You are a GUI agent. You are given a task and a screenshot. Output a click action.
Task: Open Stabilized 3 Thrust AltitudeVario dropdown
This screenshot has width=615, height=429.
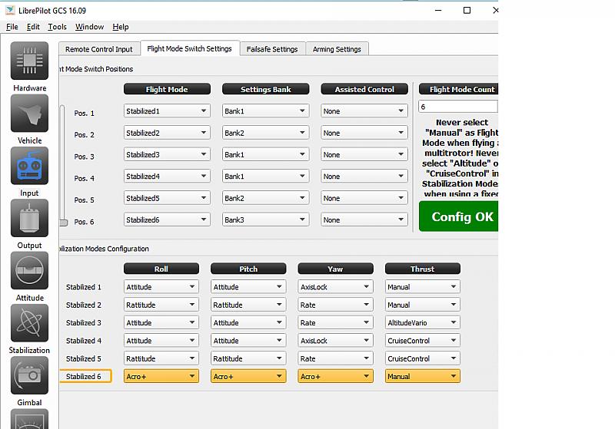(x=422, y=323)
